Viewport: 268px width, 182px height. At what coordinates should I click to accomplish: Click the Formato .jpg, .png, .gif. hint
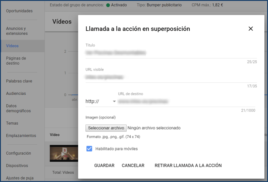point(113,137)
